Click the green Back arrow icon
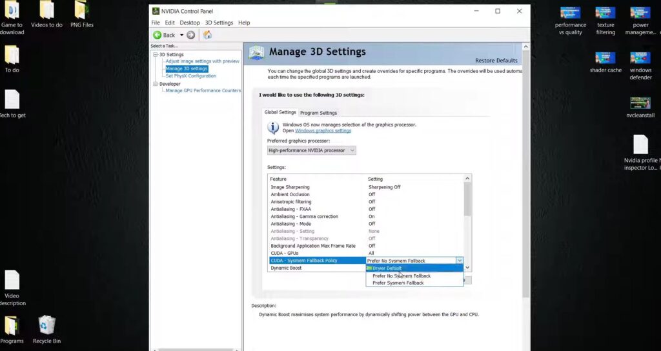This screenshot has width=661, height=351. (x=158, y=35)
